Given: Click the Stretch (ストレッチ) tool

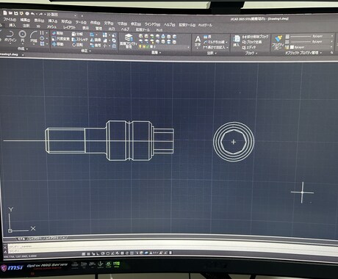Looking at the screenshot, I should pyautogui.click(x=79, y=40).
